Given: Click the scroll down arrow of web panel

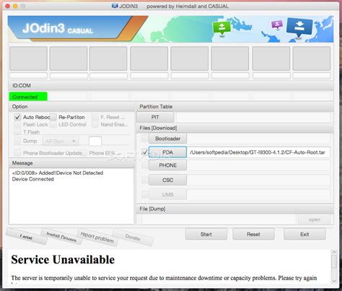Looking at the screenshot, I should pyautogui.click(x=334, y=281).
